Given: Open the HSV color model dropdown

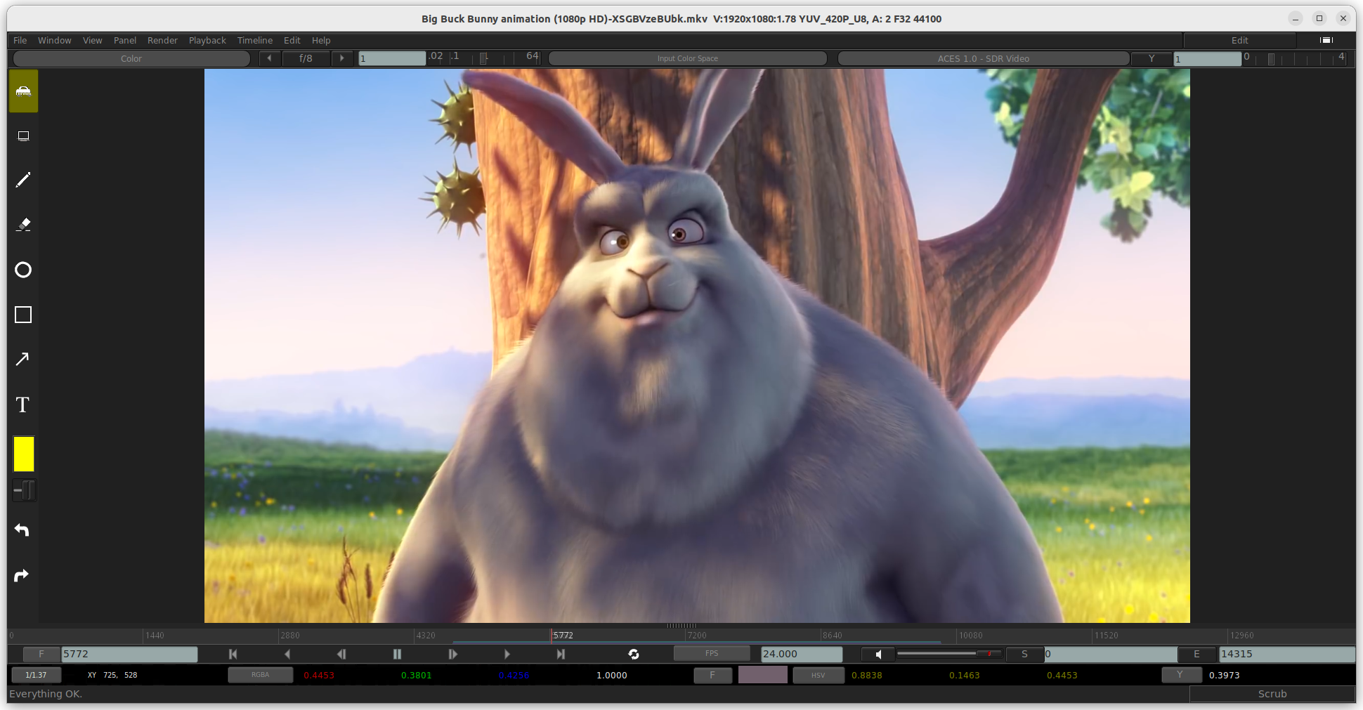Looking at the screenshot, I should tap(818, 675).
